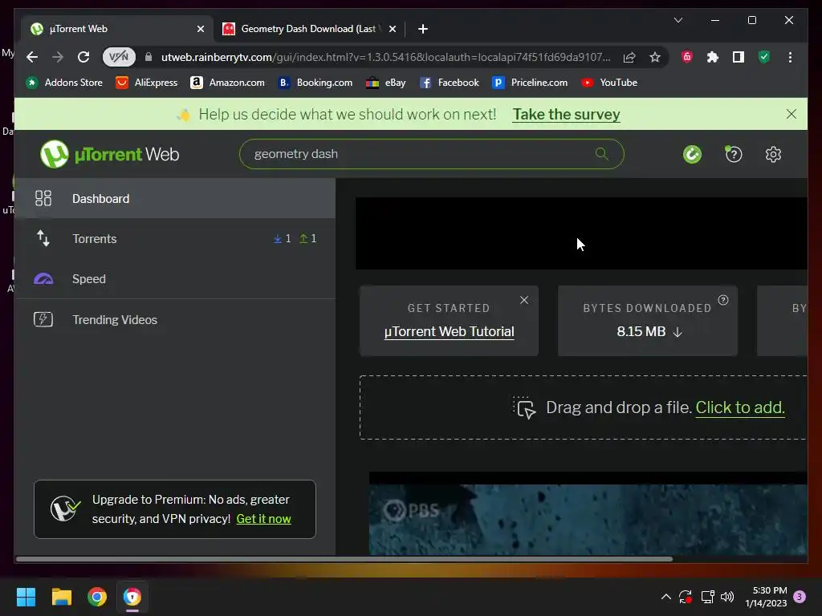Bookmark this page with the star icon
822x616 pixels.
[x=655, y=57]
